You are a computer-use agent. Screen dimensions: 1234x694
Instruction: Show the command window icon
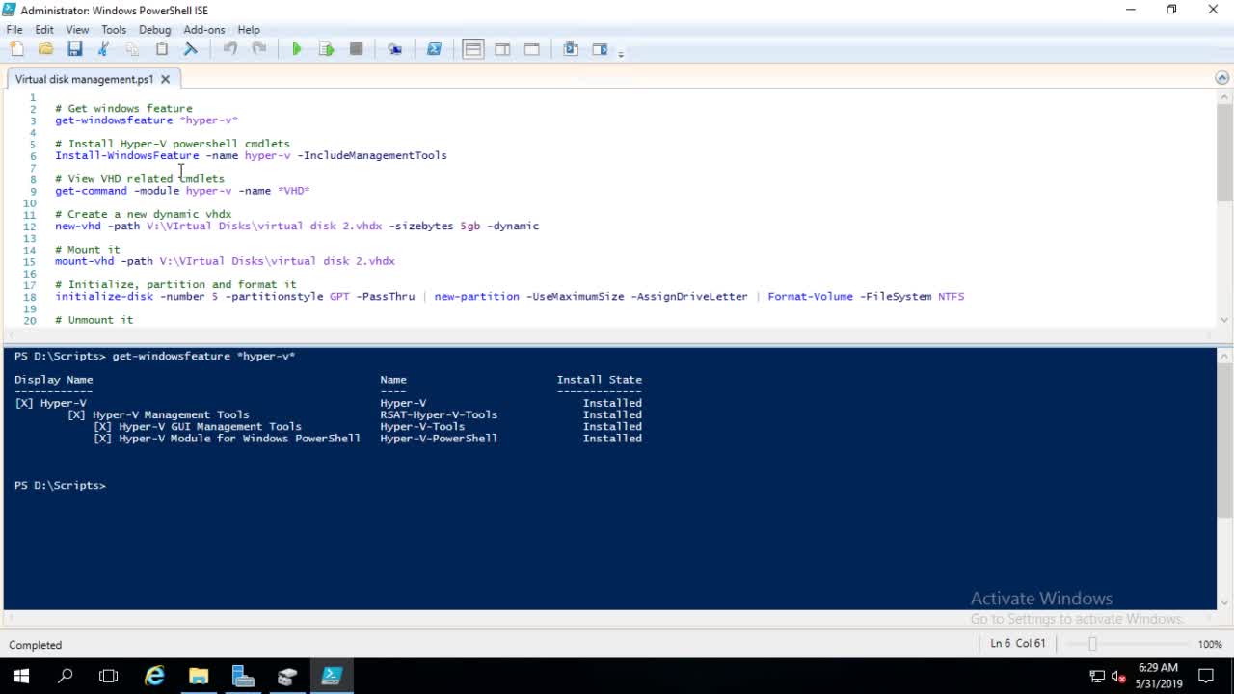pyautogui.click(x=571, y=49)
